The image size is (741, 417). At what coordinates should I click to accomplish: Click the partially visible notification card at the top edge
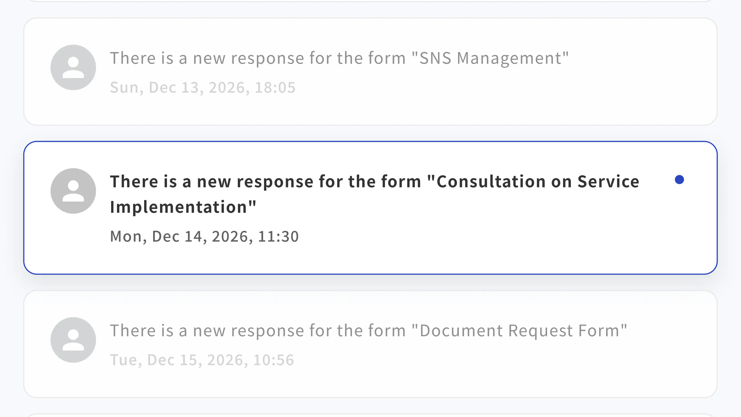[370, 1]
